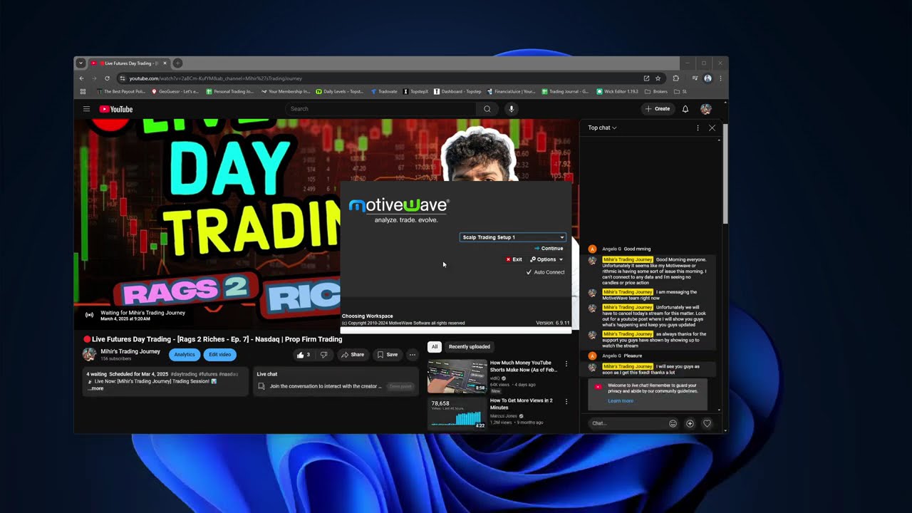Open YouTube account avatar menu
Viewport: 912px width, 513px height.
[x=706, y=109]
